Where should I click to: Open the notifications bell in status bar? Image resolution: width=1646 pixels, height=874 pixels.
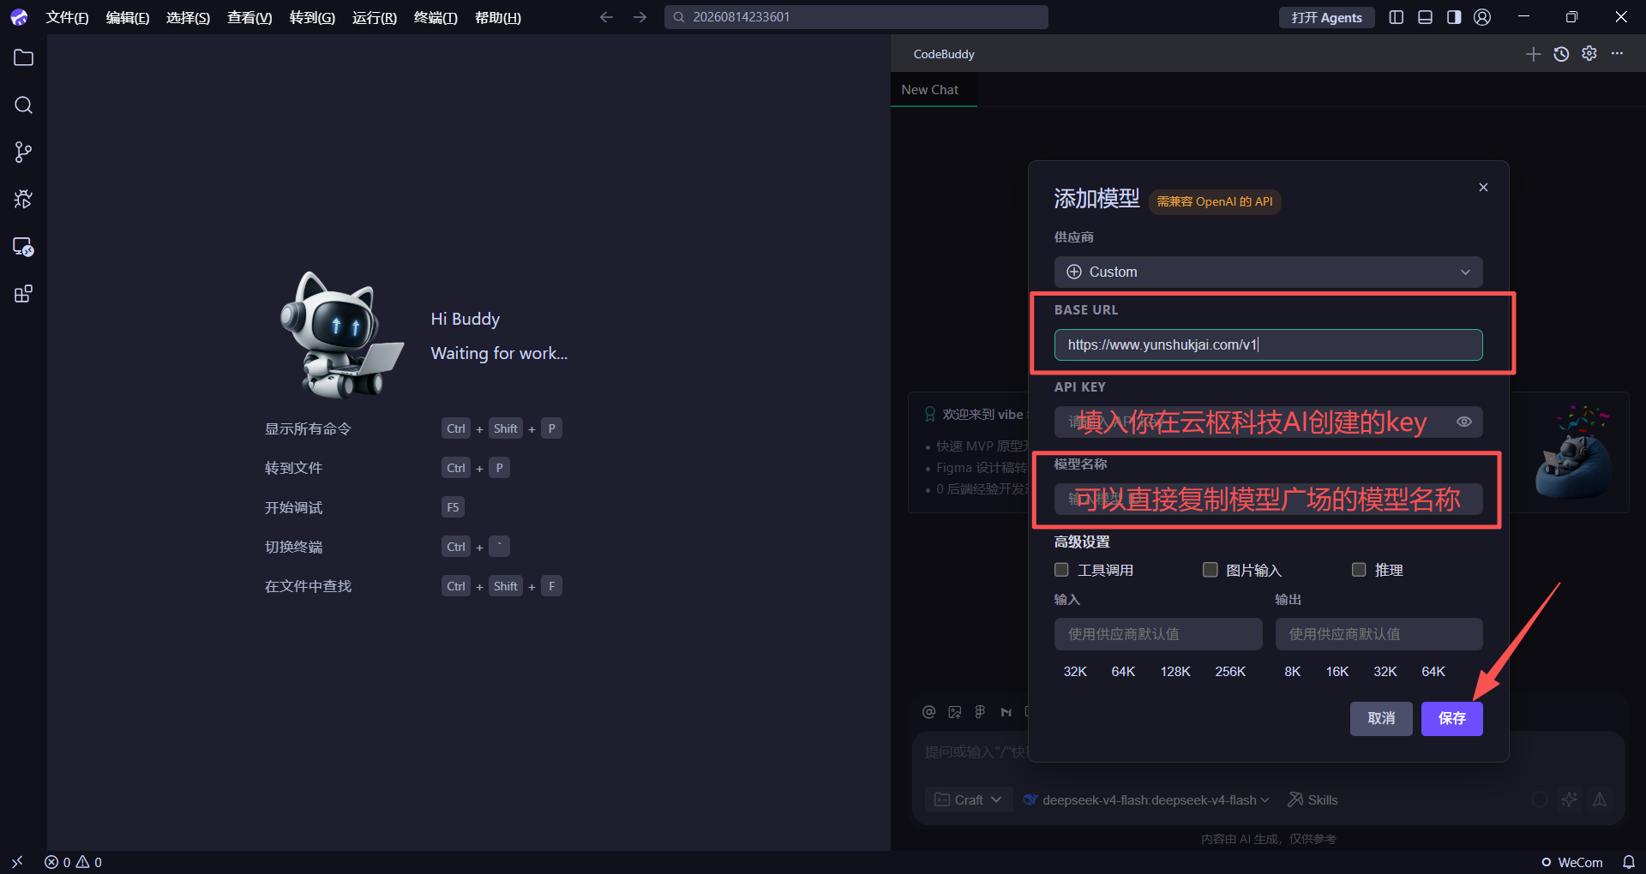(x=1629, y=862)
